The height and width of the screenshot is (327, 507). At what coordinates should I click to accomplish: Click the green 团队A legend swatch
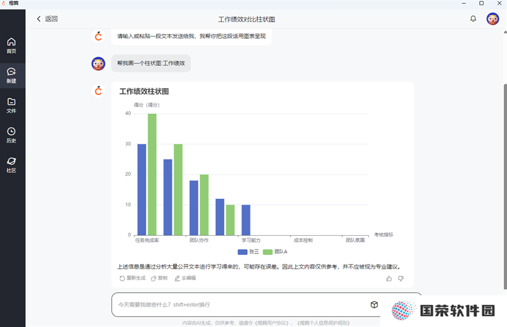click(x=267, y=252)
